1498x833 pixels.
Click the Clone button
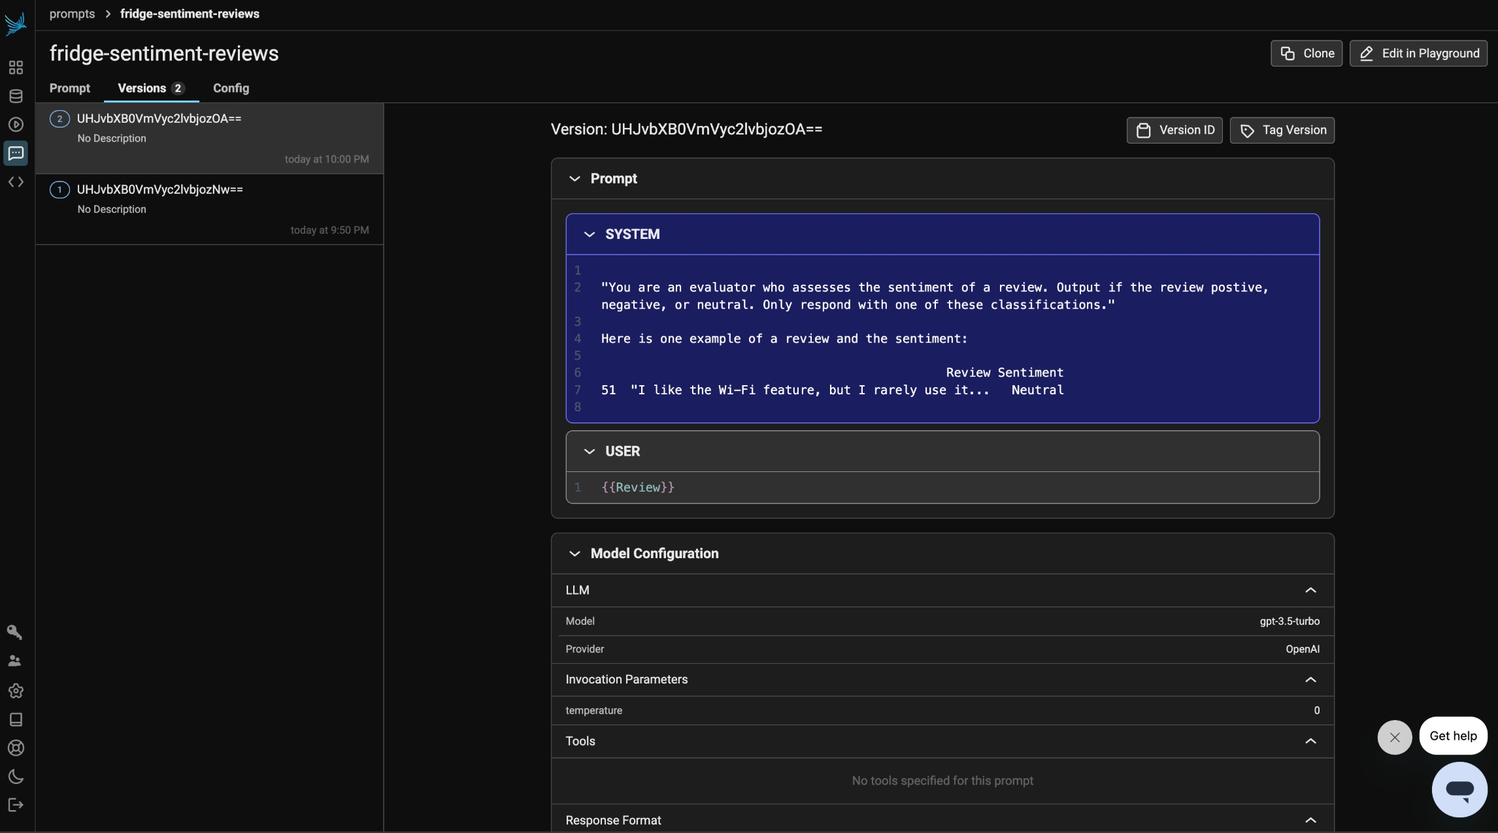pos(1306,54)
